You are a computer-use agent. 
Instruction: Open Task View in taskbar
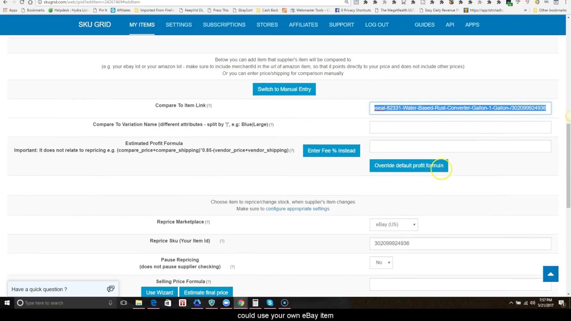(x=124, y=303)
